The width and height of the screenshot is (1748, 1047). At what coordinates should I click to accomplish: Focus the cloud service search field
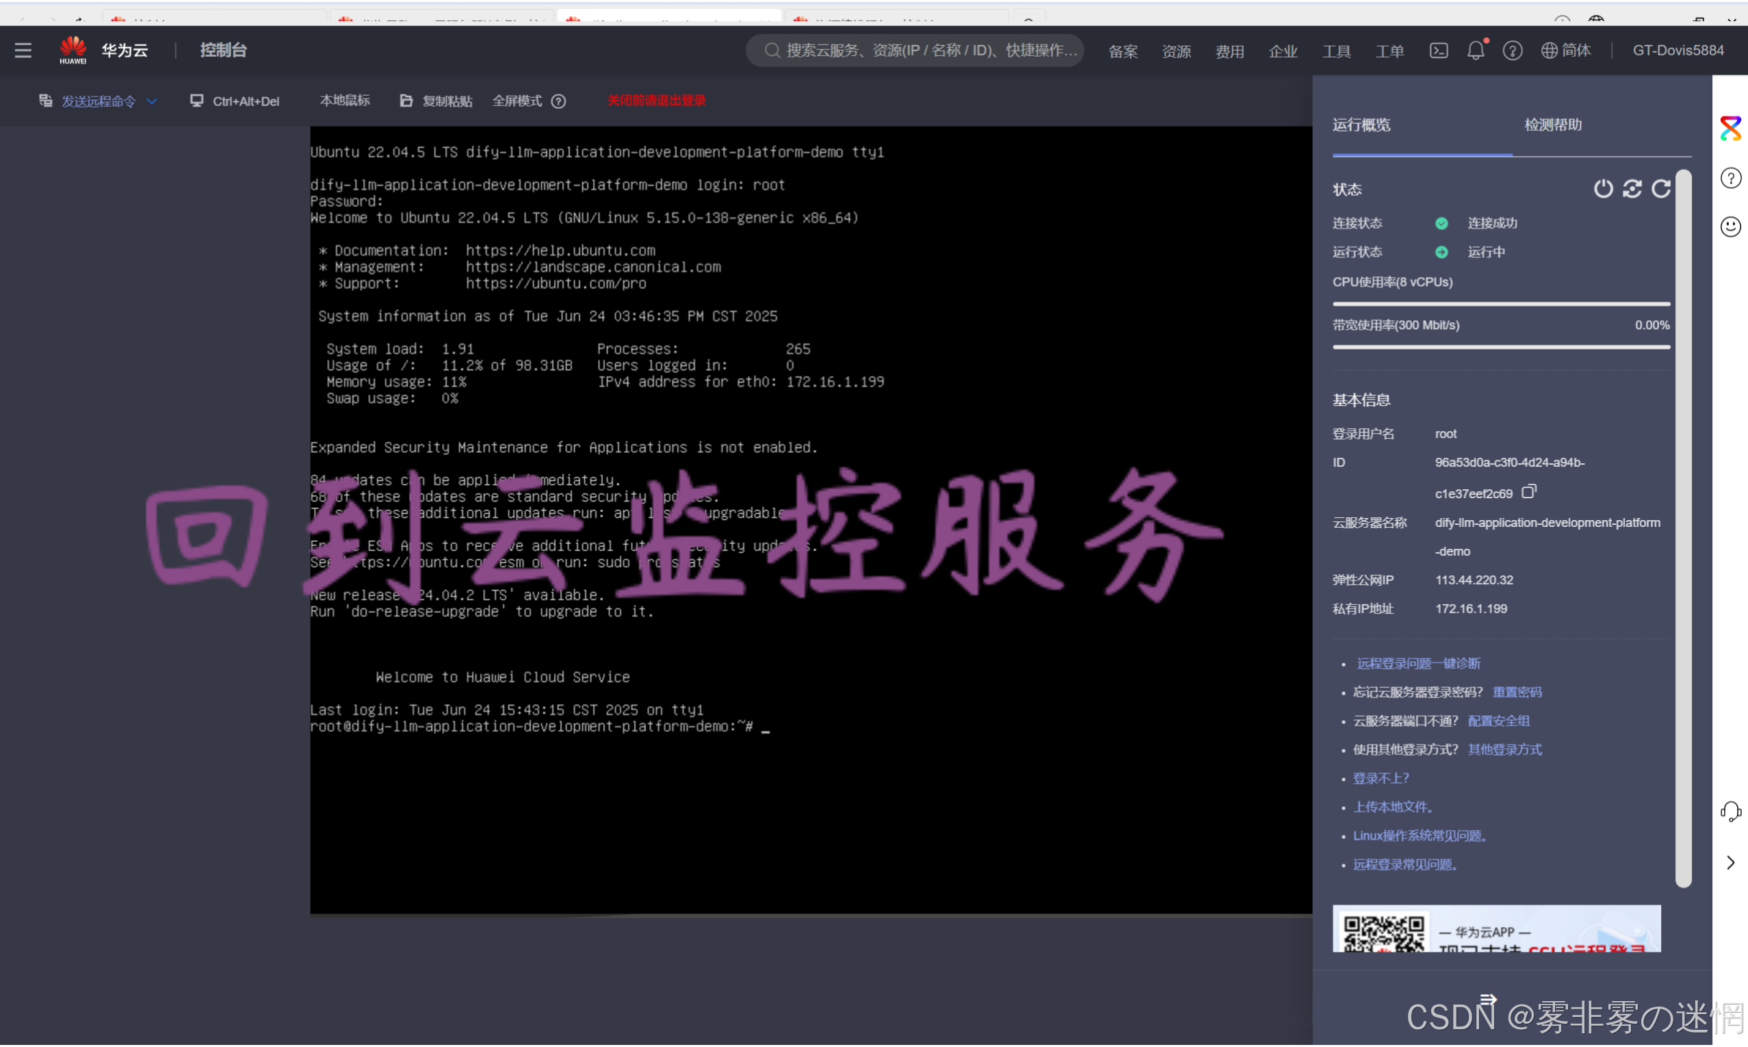pos(915,50)
